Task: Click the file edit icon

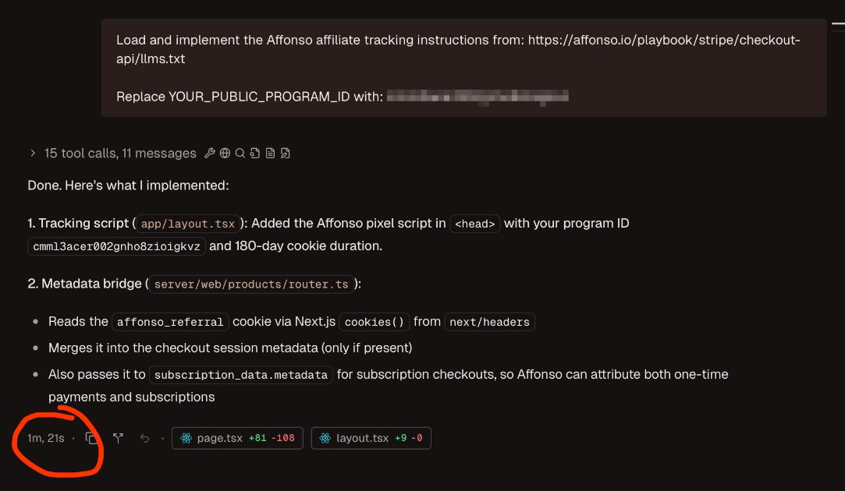Action: 286,154
